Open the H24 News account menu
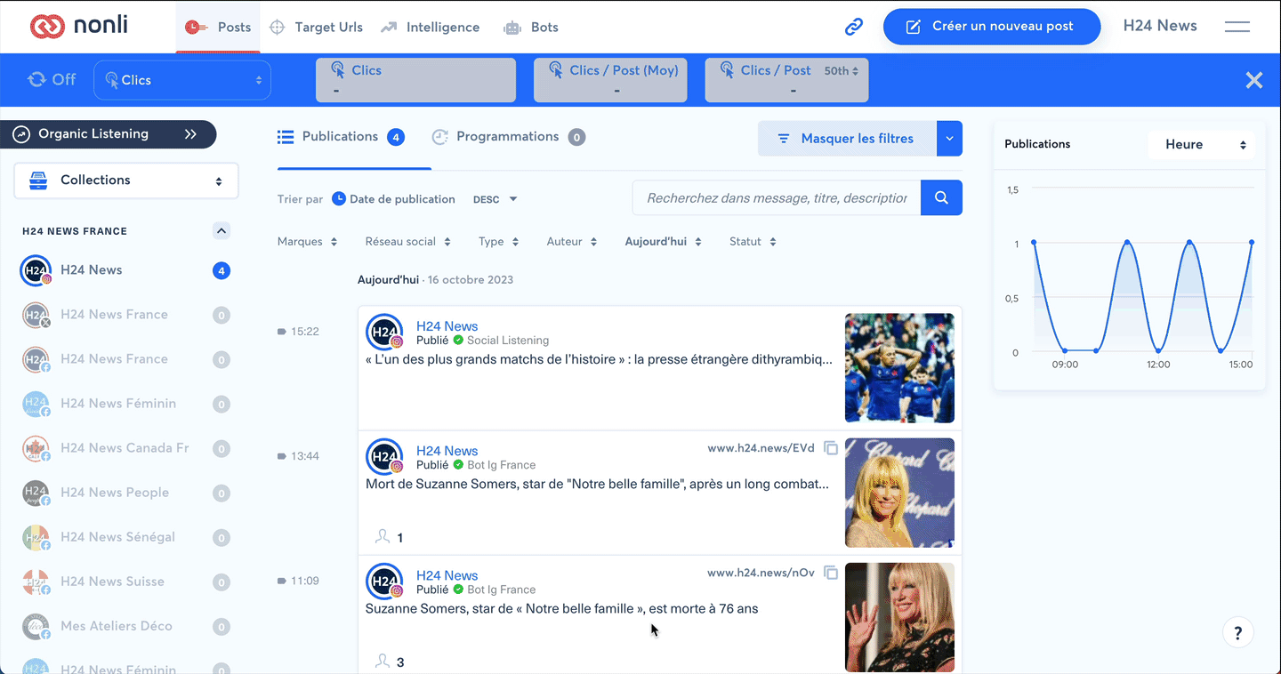Screen dimensions: 1281x674 click(x=1160, y=26)
